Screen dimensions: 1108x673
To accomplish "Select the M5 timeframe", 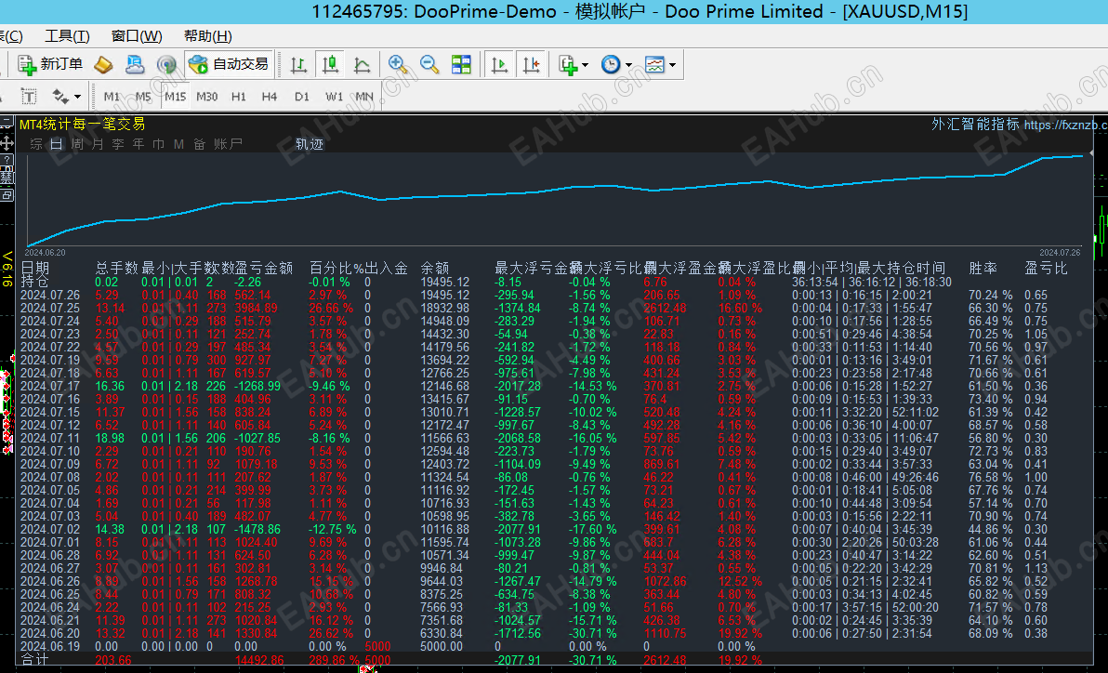I will tap(143, 96).
